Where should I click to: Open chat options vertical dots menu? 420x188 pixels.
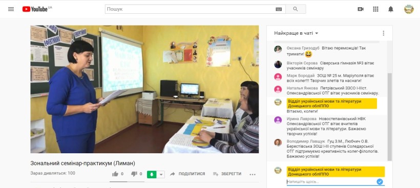(x=383, y=33)
